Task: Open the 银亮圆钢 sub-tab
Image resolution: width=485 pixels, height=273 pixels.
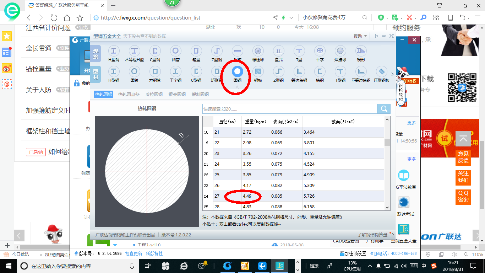Action: (177, 94)
